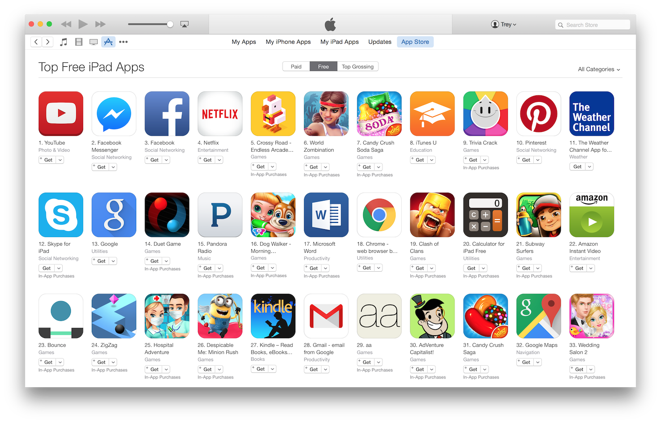Go back with the left chevron
This screenshot has height=423, width=661.
36,42
